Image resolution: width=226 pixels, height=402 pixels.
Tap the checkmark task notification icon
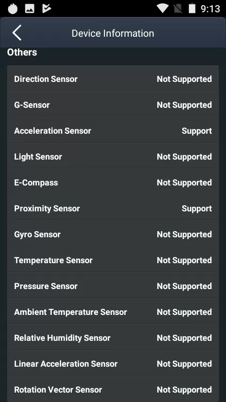coord(47,8)
